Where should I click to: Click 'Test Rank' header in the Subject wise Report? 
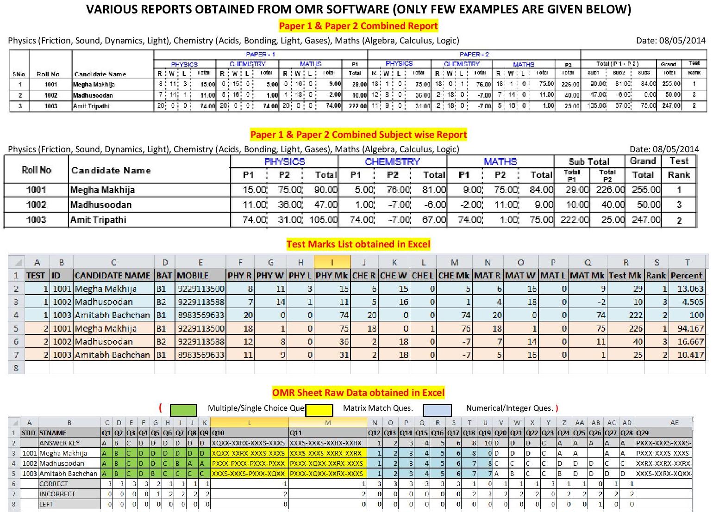pos(679,168)
